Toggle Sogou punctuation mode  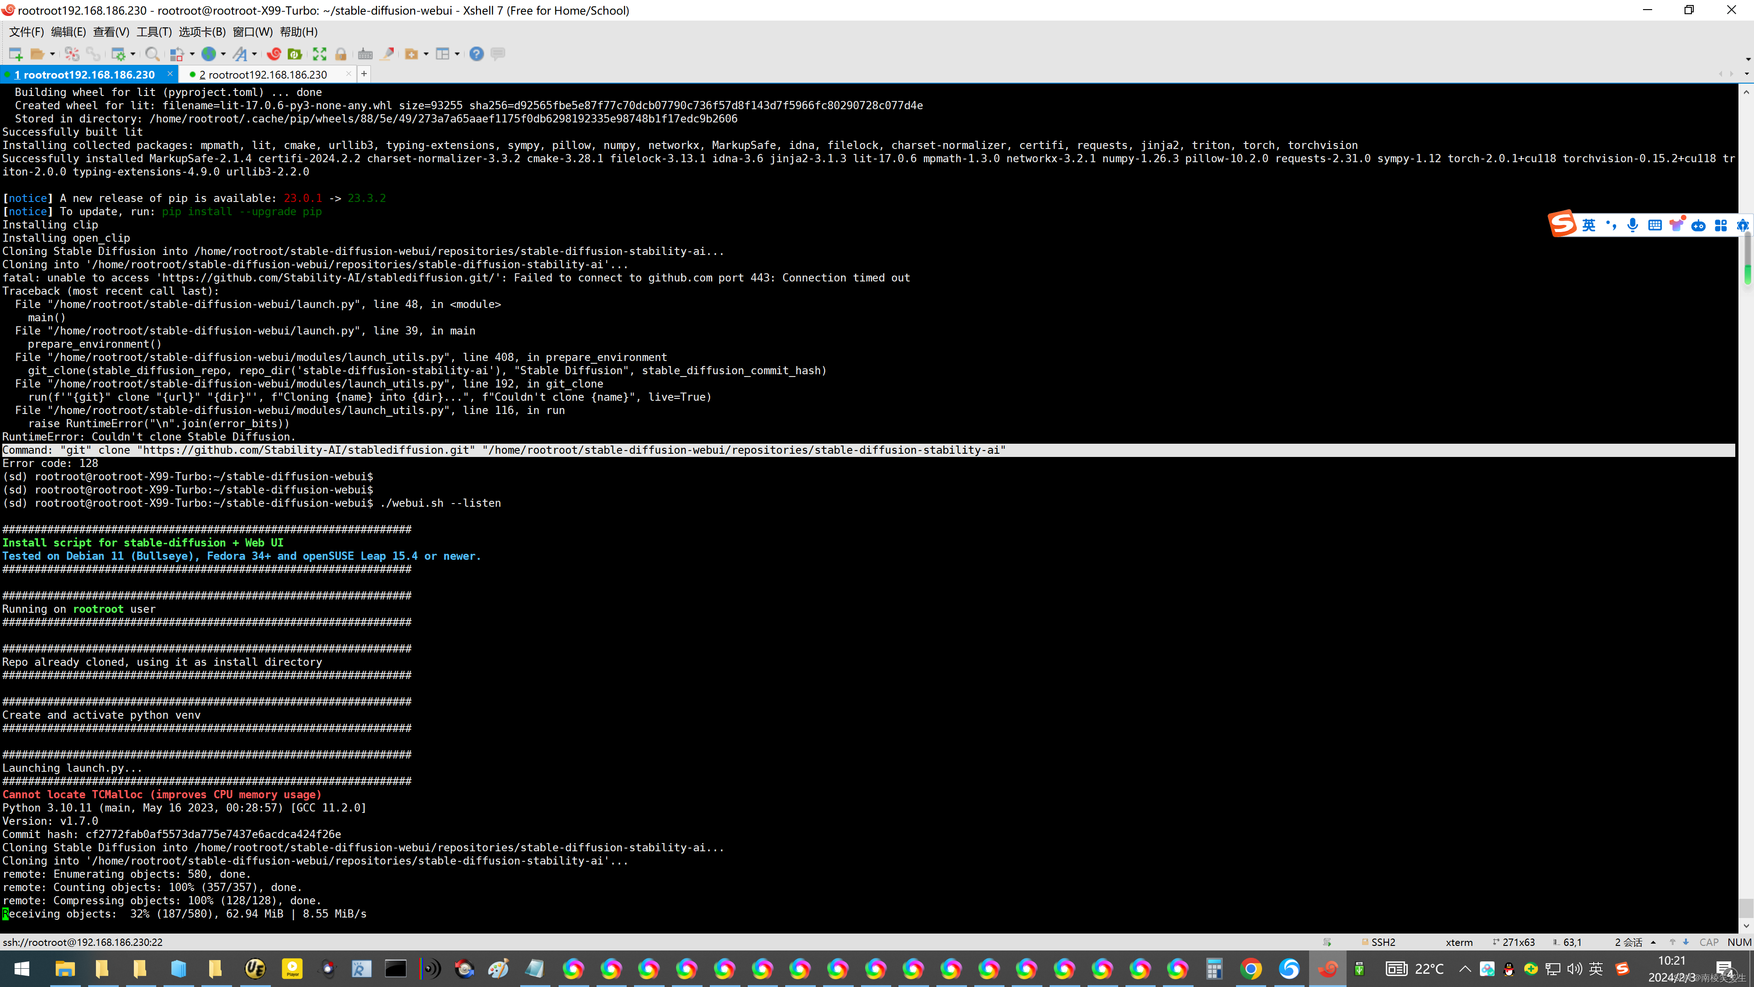(1611, 225)
